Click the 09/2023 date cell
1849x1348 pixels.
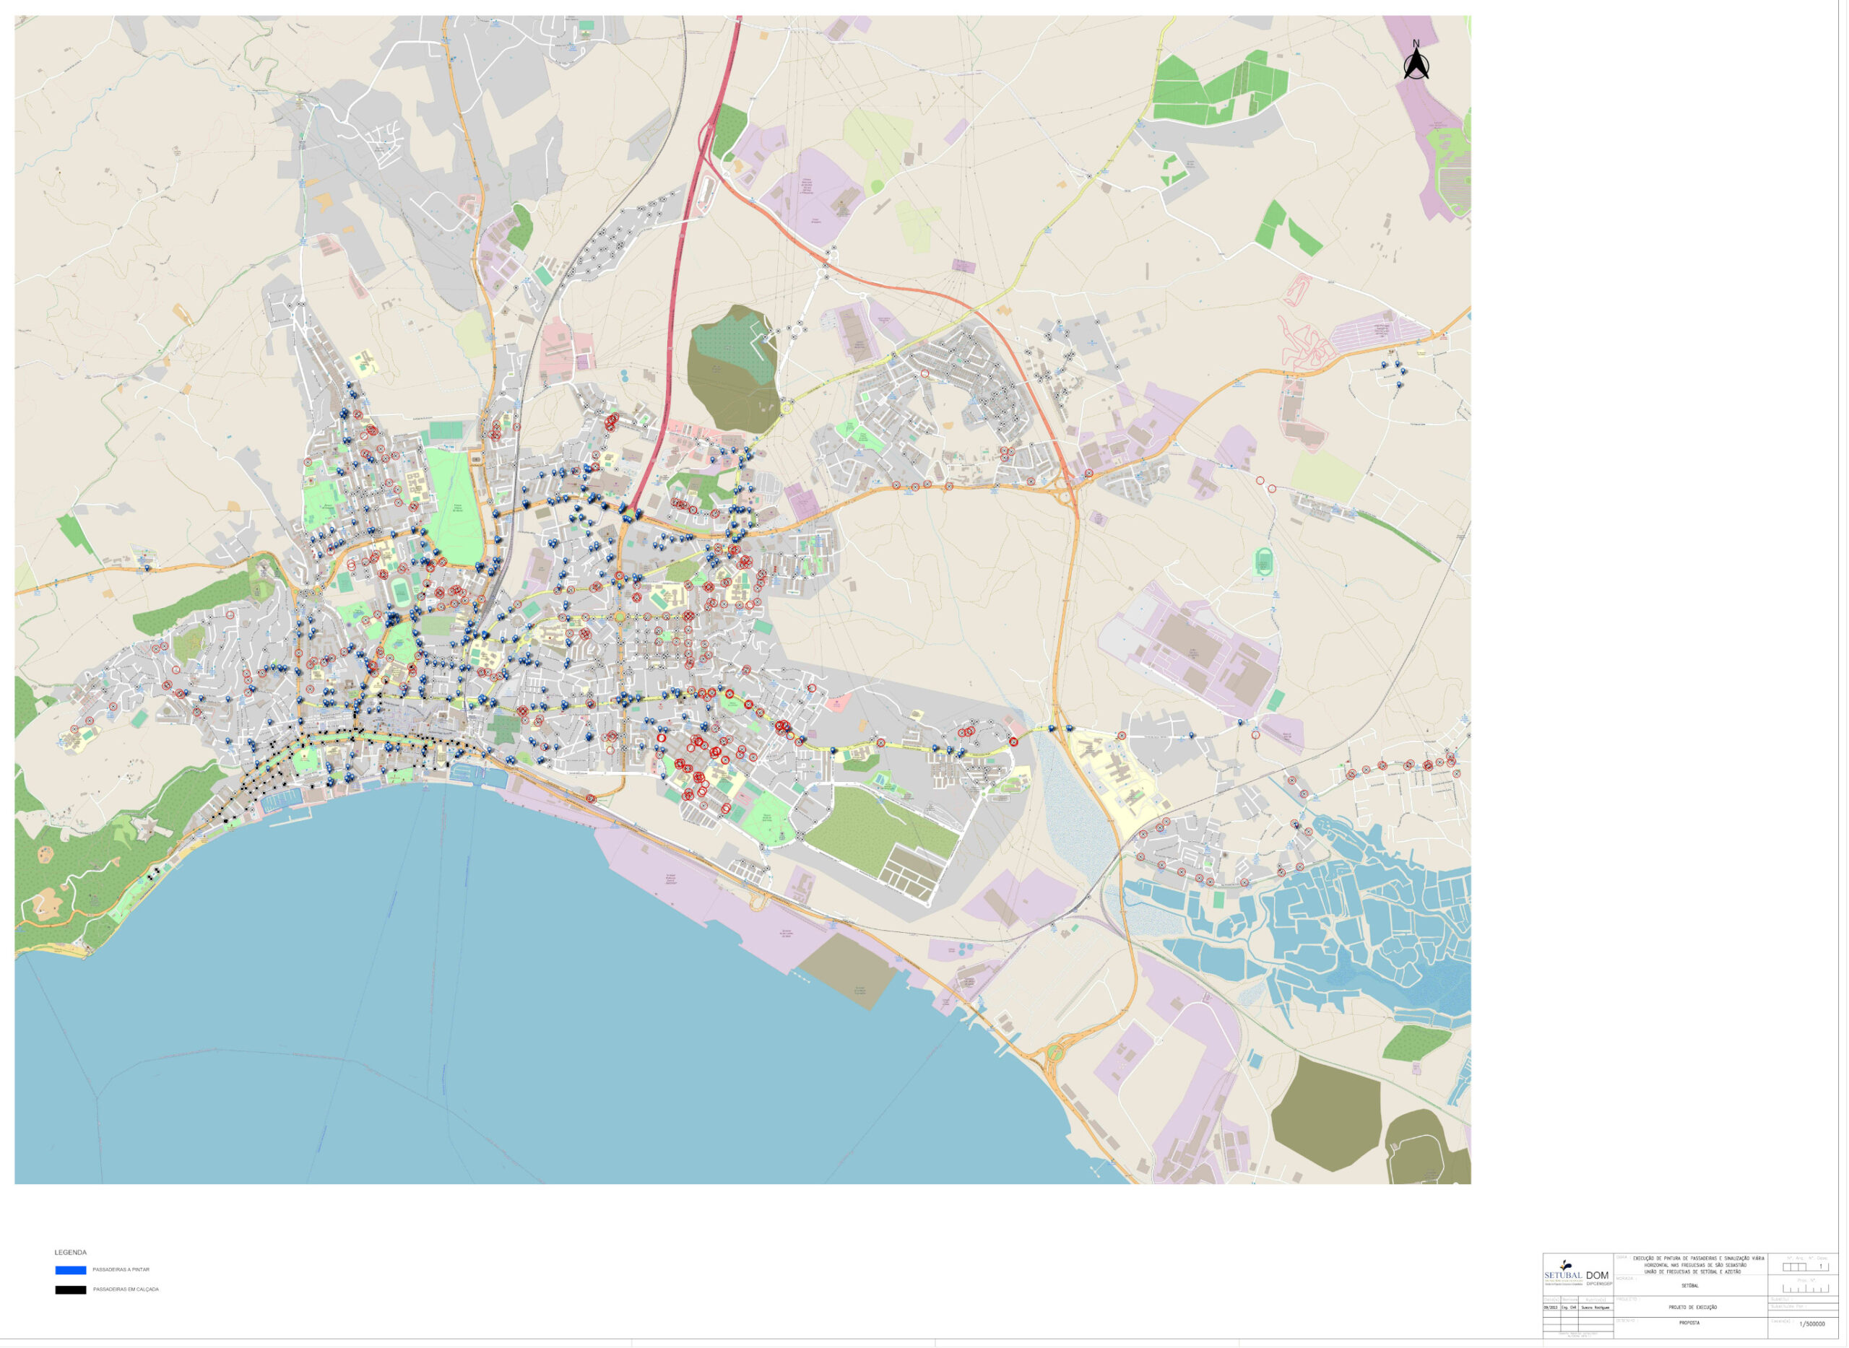1550,1307
